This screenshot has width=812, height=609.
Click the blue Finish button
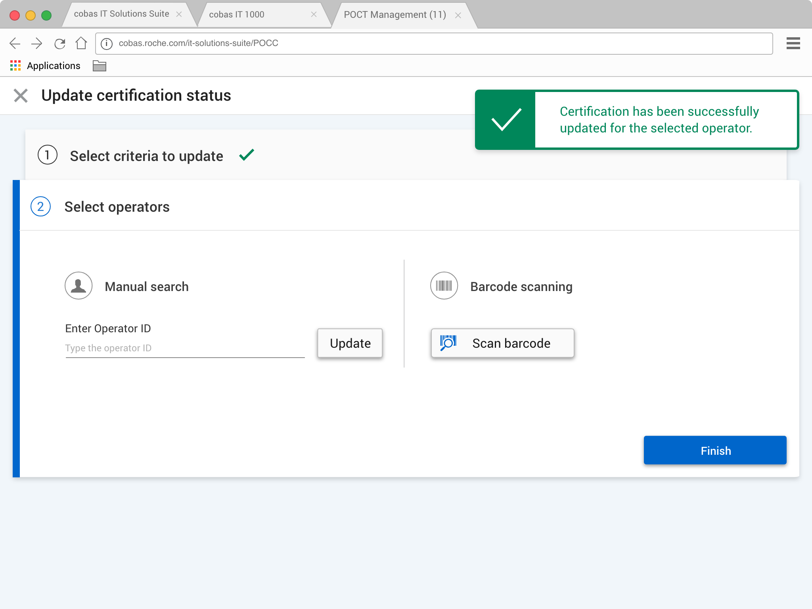pos(715,450)
